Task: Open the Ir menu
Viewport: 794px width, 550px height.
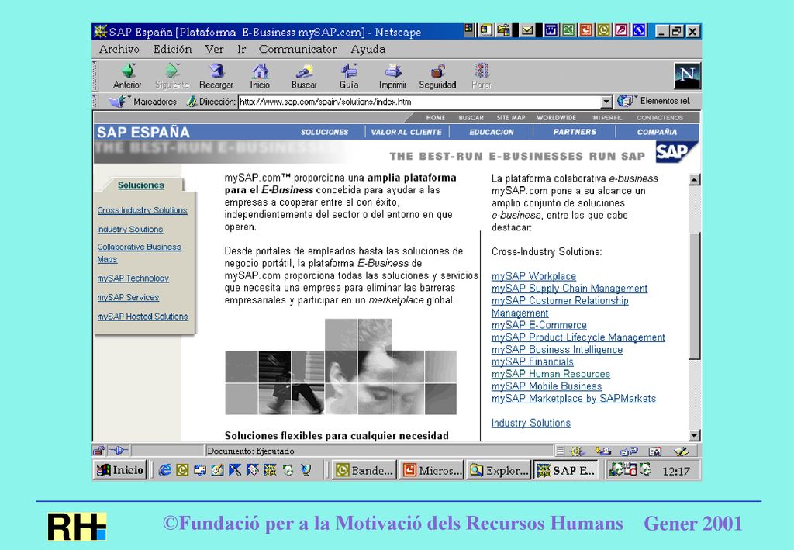Action: pos(242,49)
